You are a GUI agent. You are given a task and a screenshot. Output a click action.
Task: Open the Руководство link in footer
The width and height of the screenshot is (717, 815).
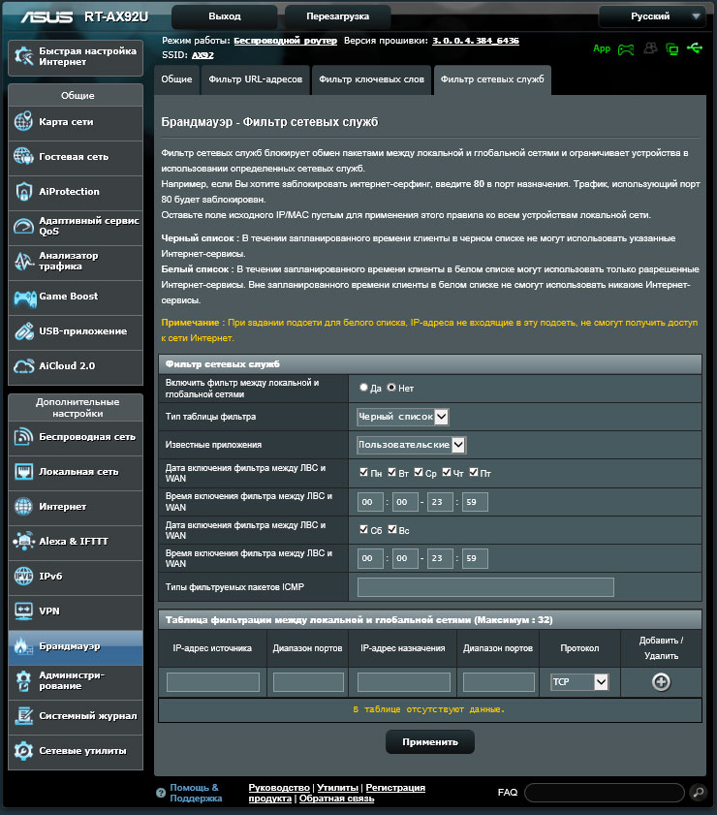point(279,788)
